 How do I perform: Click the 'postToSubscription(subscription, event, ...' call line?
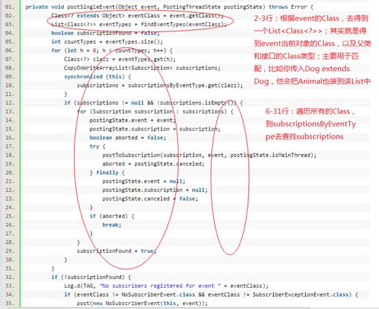pyautogui.click(x=209, y=155)
